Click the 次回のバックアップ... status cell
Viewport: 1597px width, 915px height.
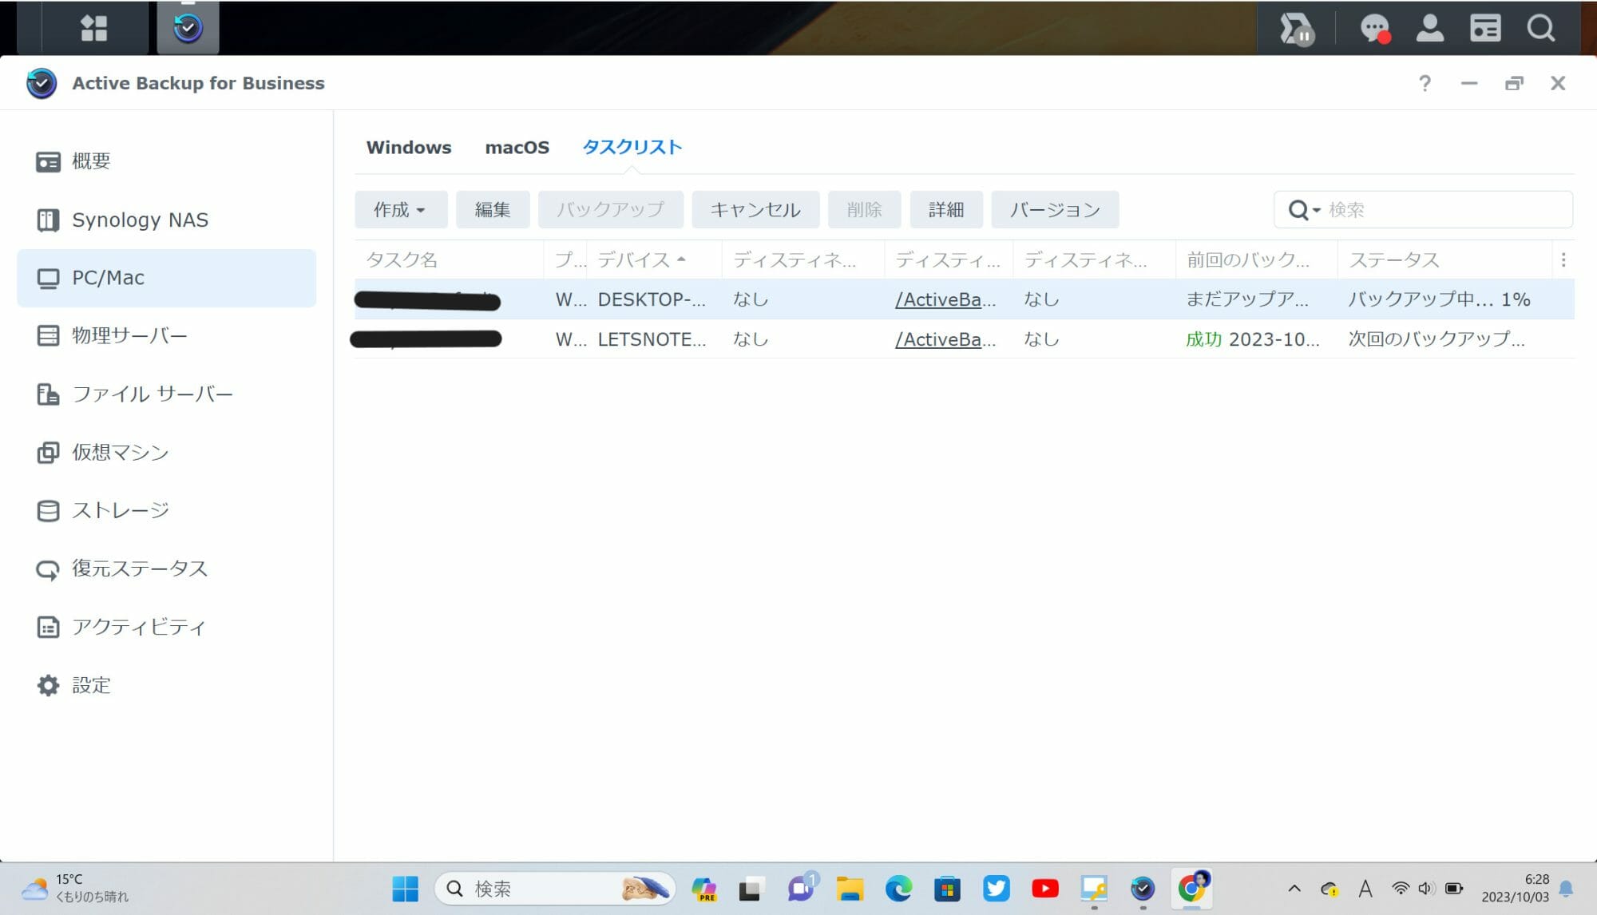pos(1436,339)
